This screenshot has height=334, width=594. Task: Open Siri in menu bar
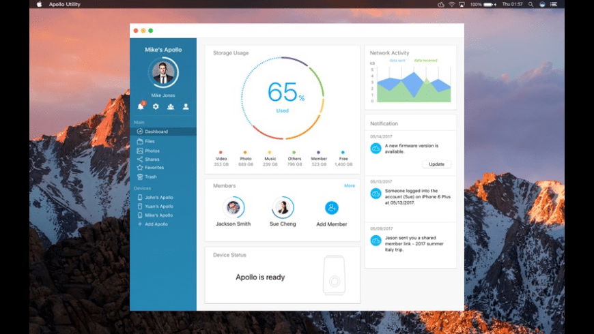point(542,5)
